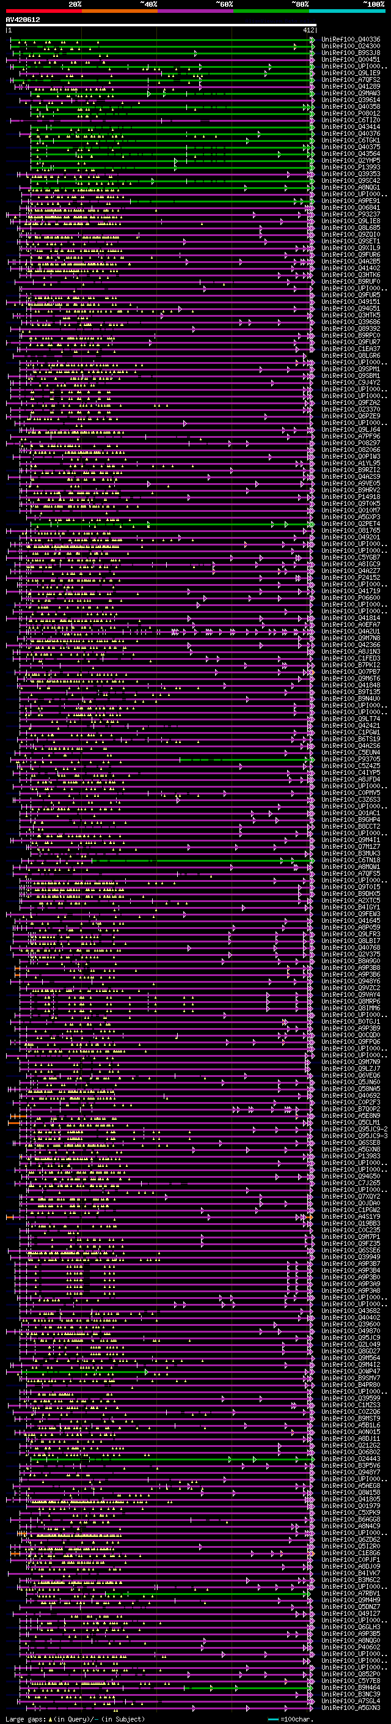391x1724 pixels.
Task: Open the UniRef100_Q24300 hit label
Action: (351, 46)
